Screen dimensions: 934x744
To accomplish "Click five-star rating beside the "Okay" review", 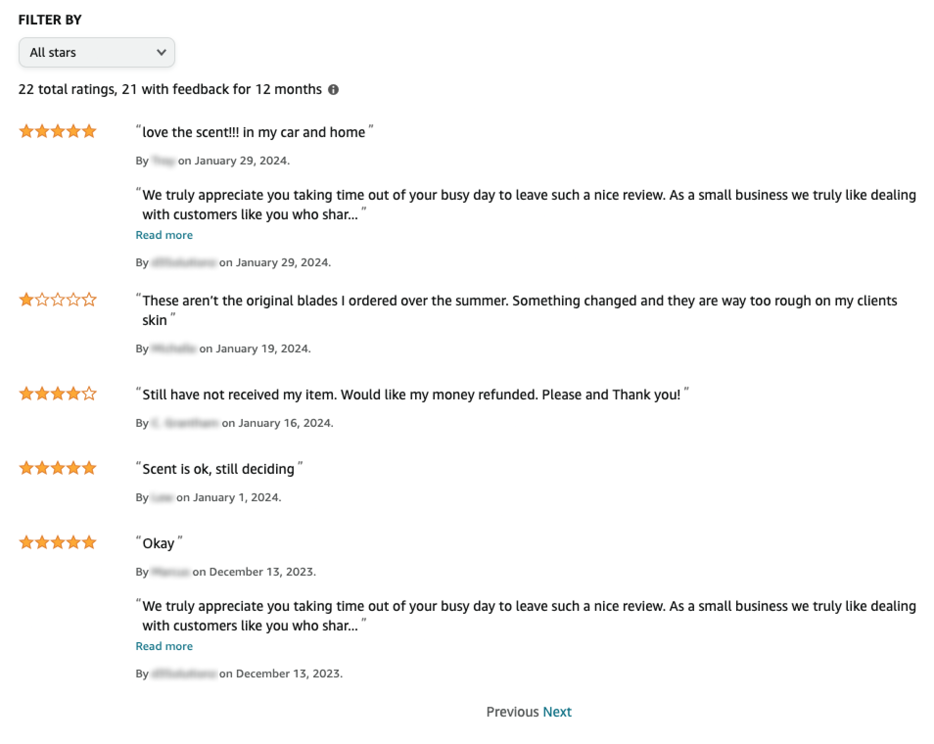I will coord(57,543).
